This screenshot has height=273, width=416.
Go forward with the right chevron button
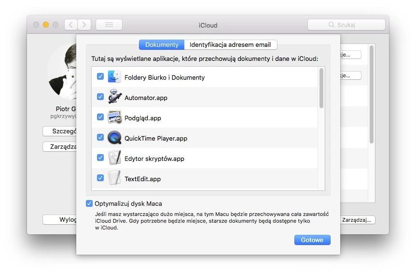84,25
